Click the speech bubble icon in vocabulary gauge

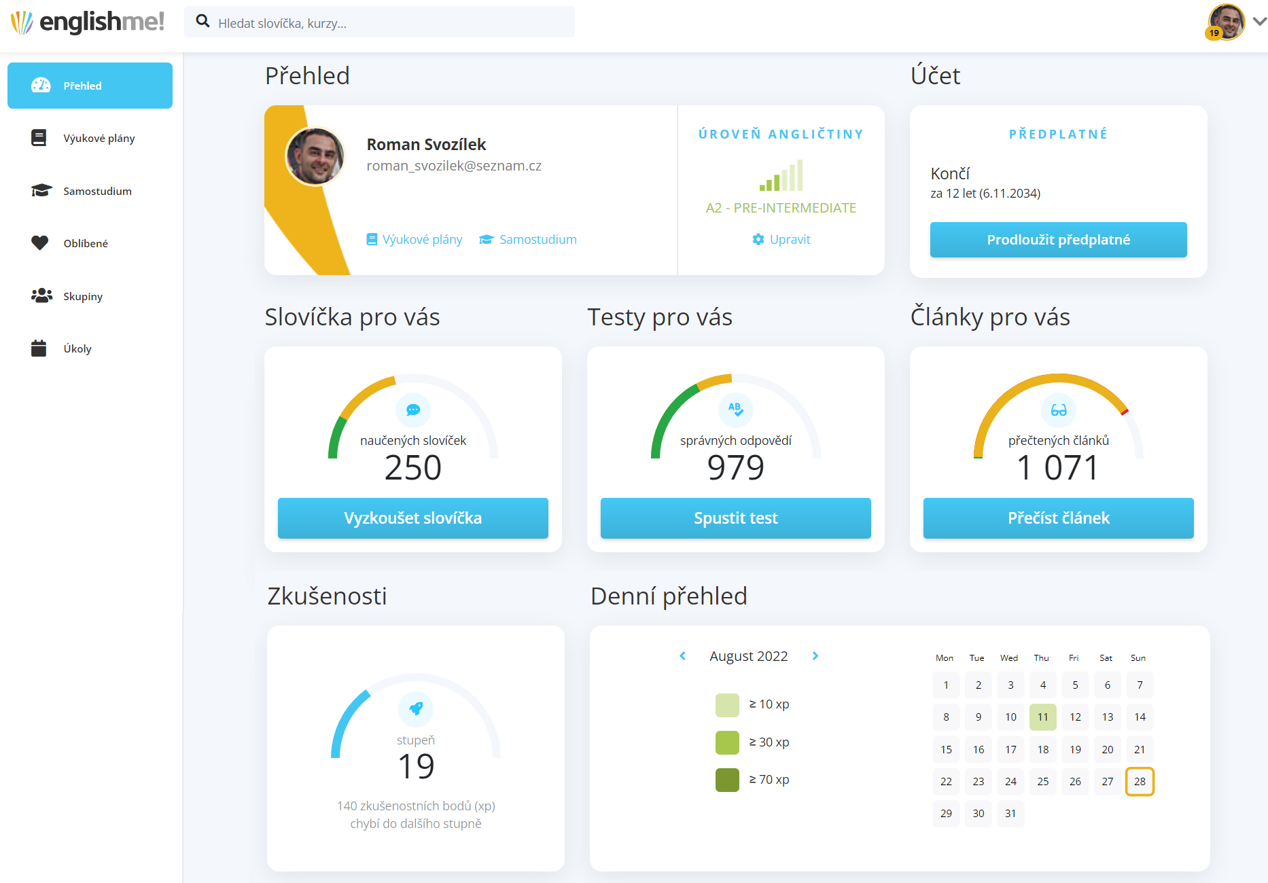(413, 410)
